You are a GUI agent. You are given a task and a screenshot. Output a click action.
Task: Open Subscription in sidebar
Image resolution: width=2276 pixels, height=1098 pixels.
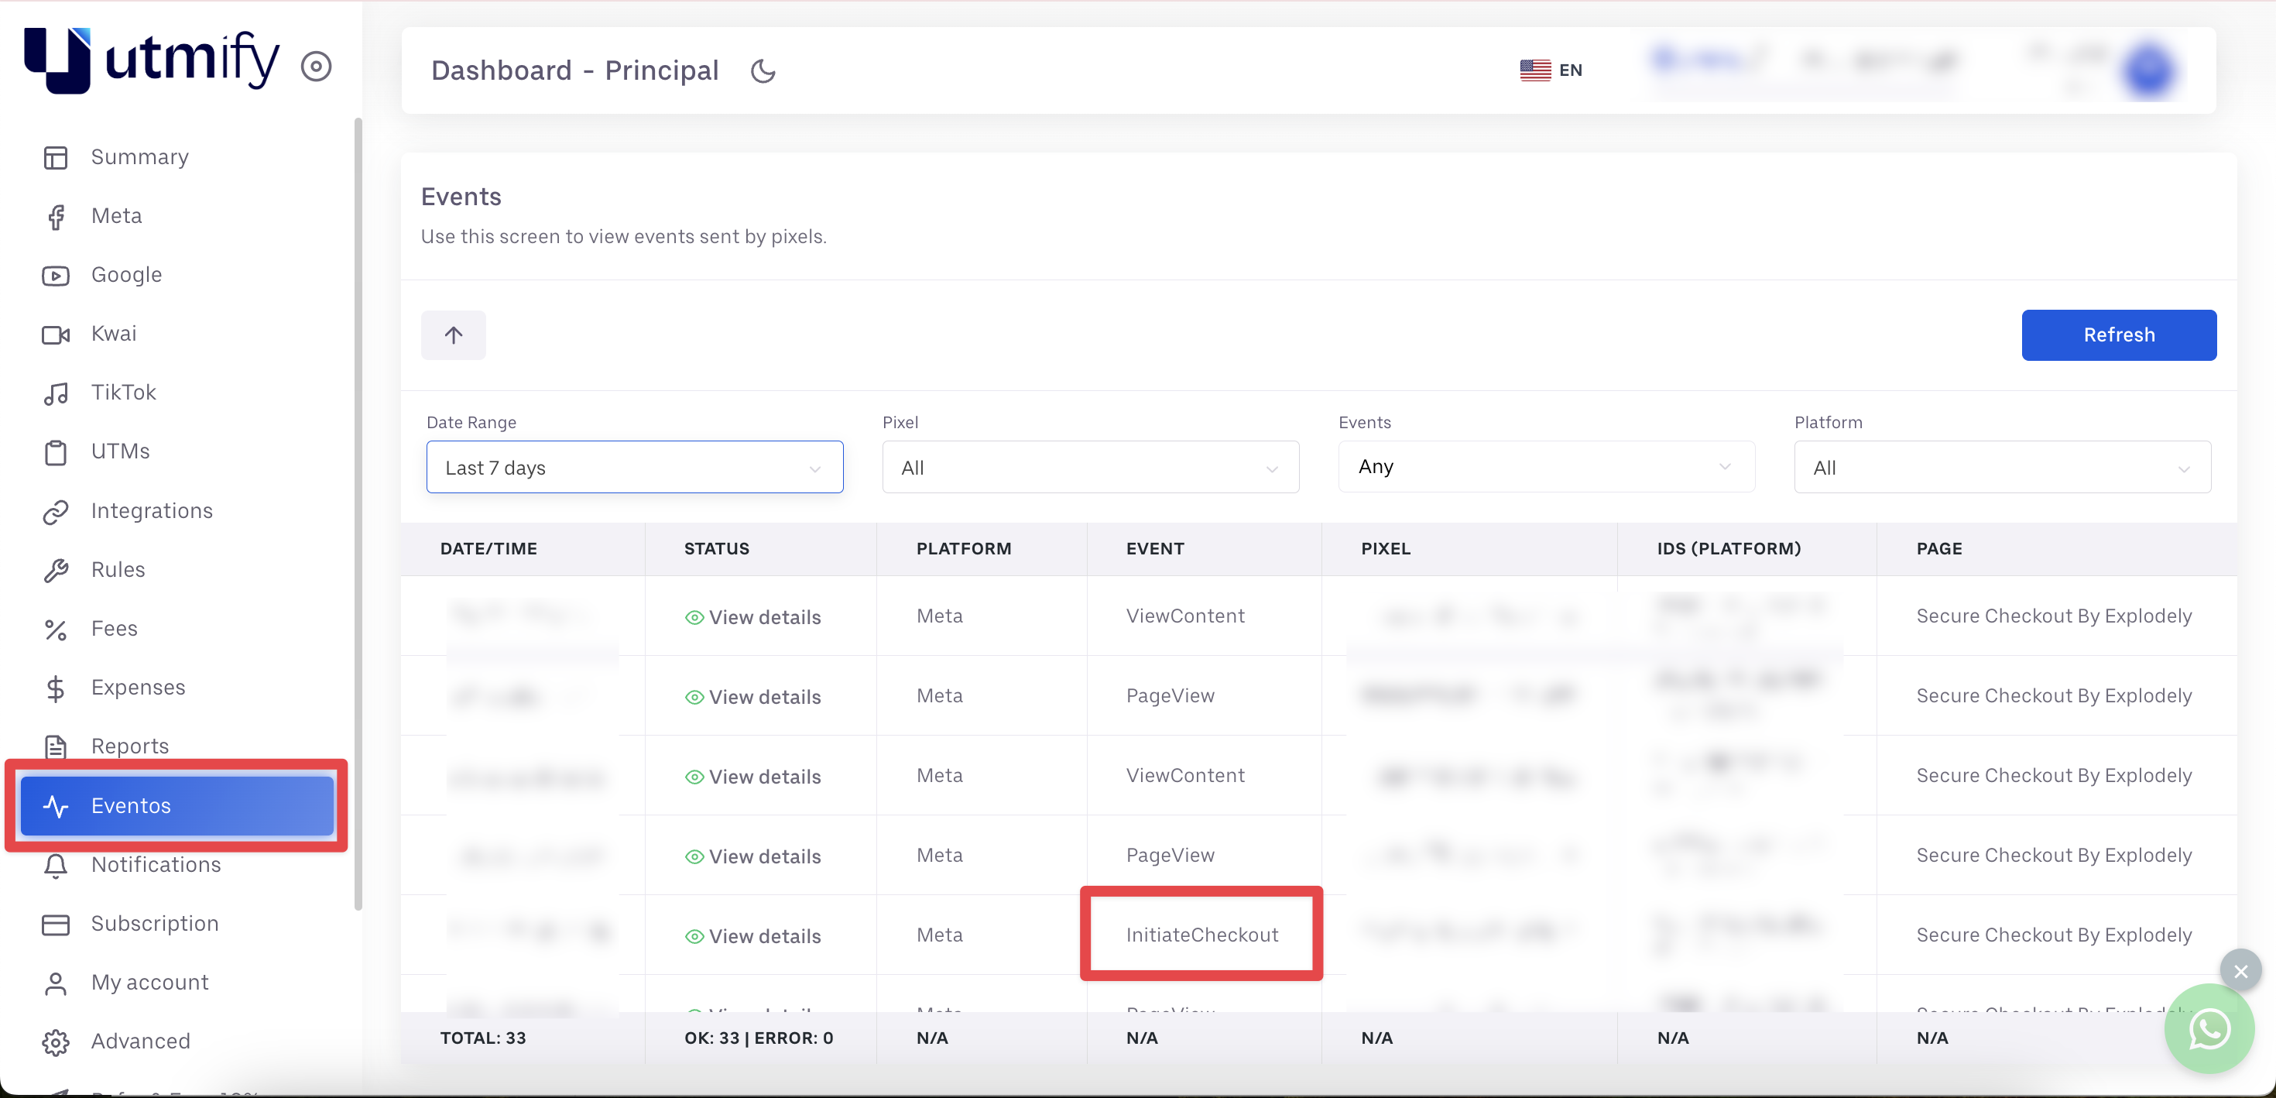click(155, 925)
